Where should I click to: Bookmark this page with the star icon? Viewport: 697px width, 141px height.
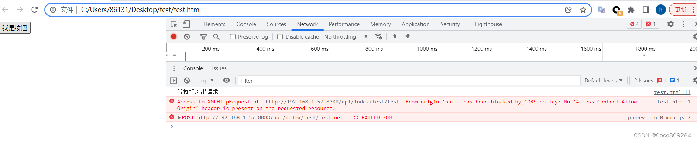coord(583,10)
